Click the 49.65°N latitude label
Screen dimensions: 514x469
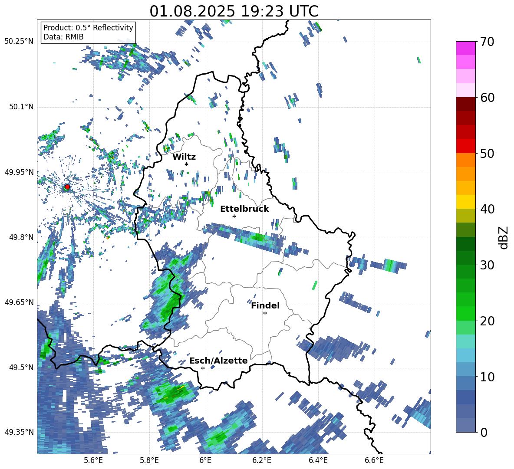click(19, 303)
